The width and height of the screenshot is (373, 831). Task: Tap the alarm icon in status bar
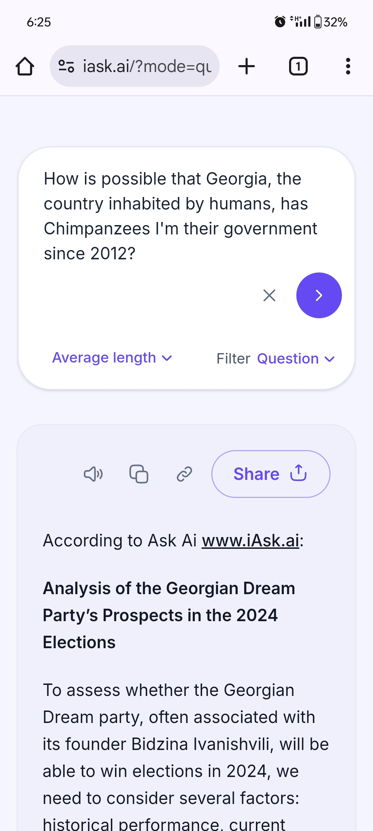[x=280, y=22]
